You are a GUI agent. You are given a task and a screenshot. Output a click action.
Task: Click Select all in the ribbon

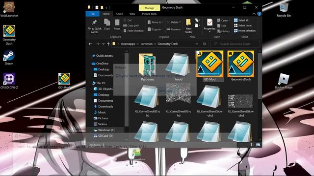click(x=241, y=20)
